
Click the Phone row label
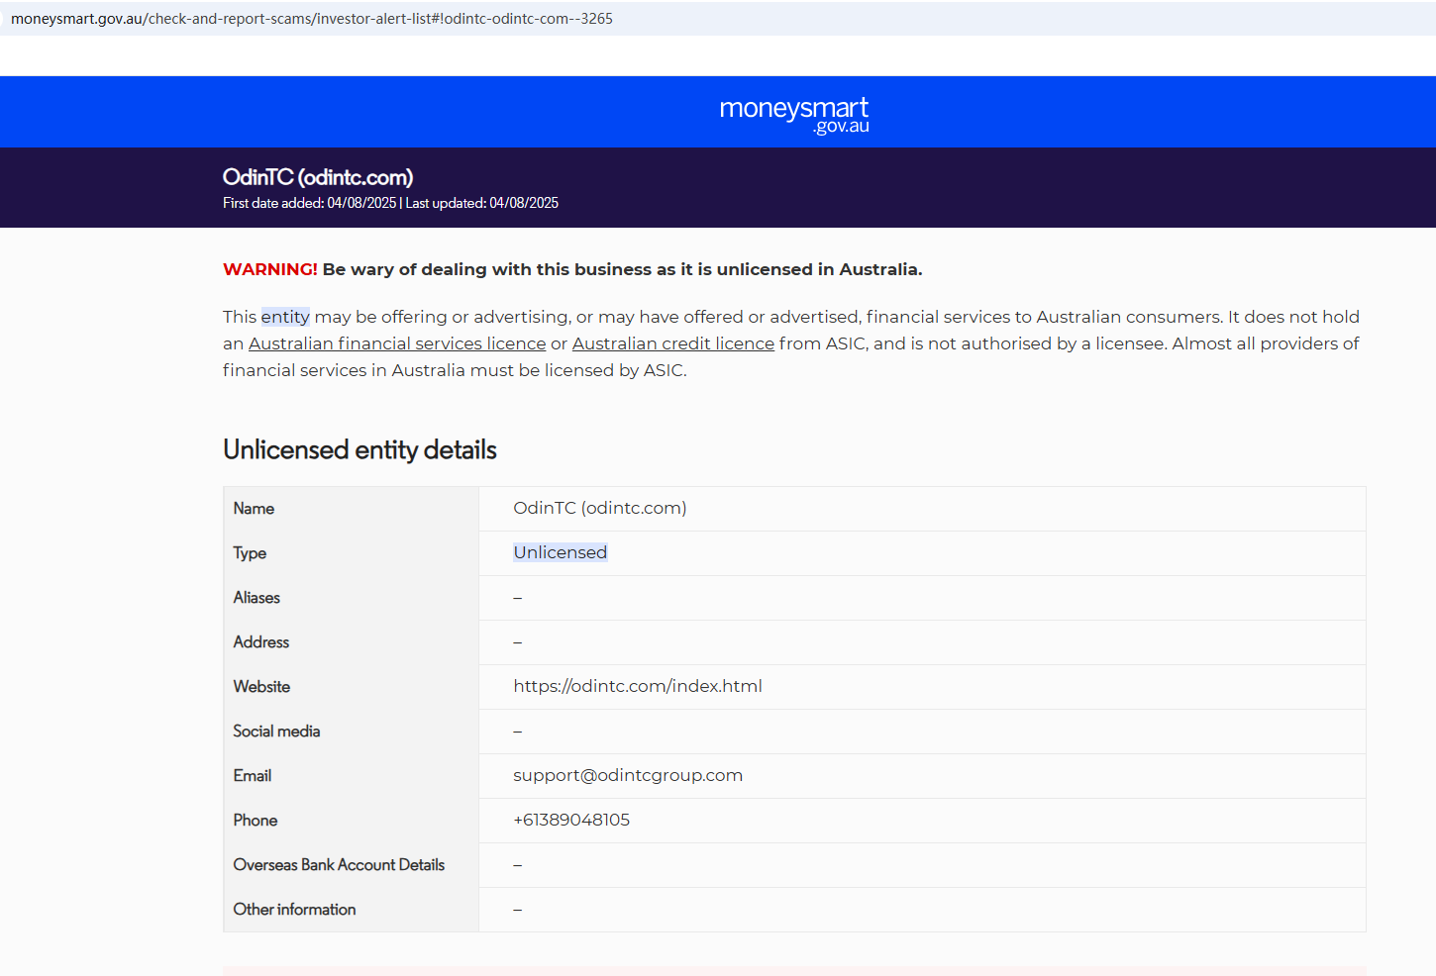pos(256,821)
